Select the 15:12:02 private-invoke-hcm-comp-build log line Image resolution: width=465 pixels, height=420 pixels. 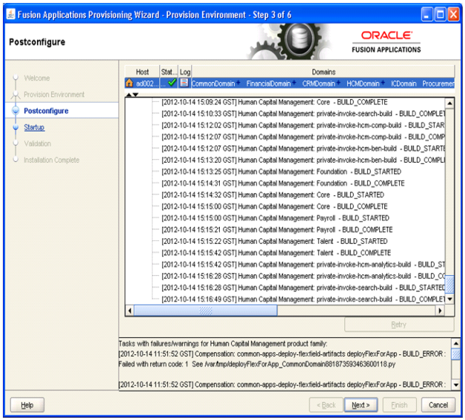(303, 125)
